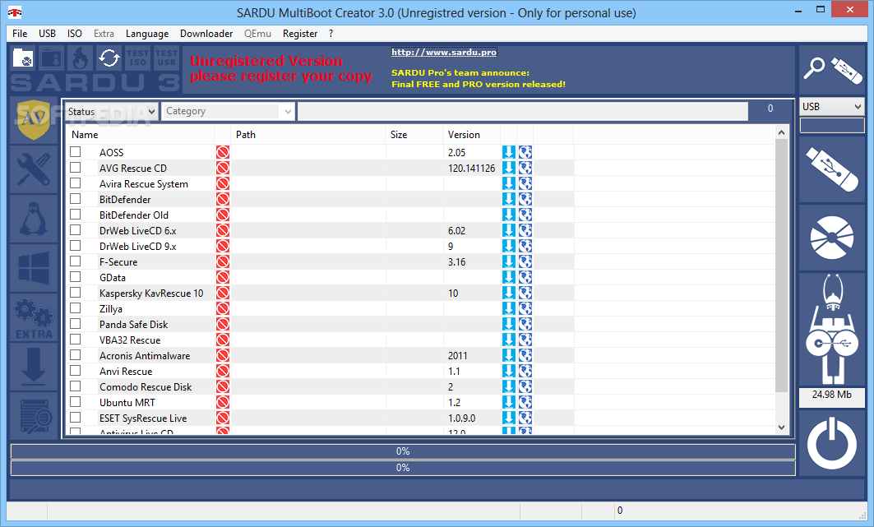The image size is (874, 527).
Task: Click the empty field below the USB dropdown
Action: click(x=831, y=125)
